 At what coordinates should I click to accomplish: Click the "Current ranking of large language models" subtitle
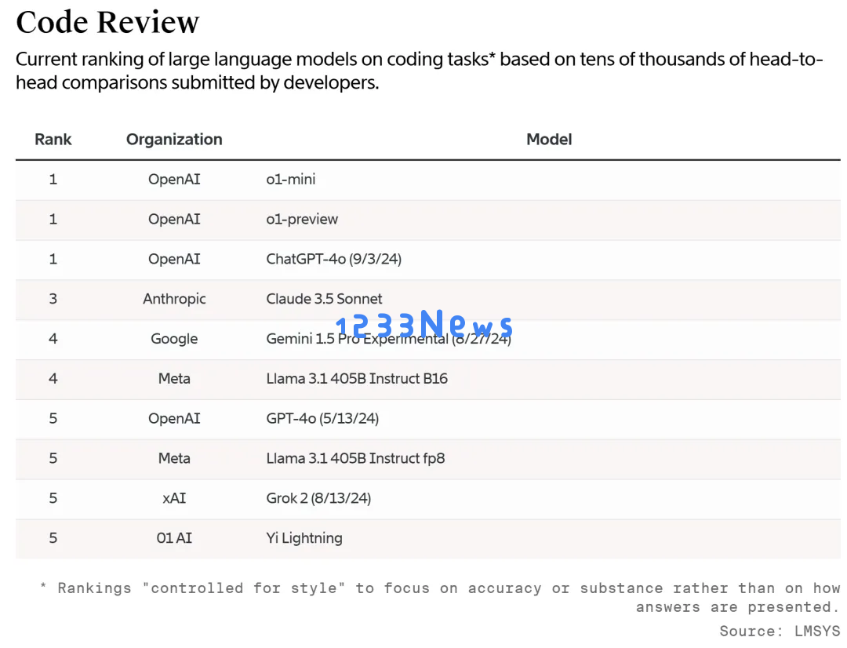click(419, 71)
